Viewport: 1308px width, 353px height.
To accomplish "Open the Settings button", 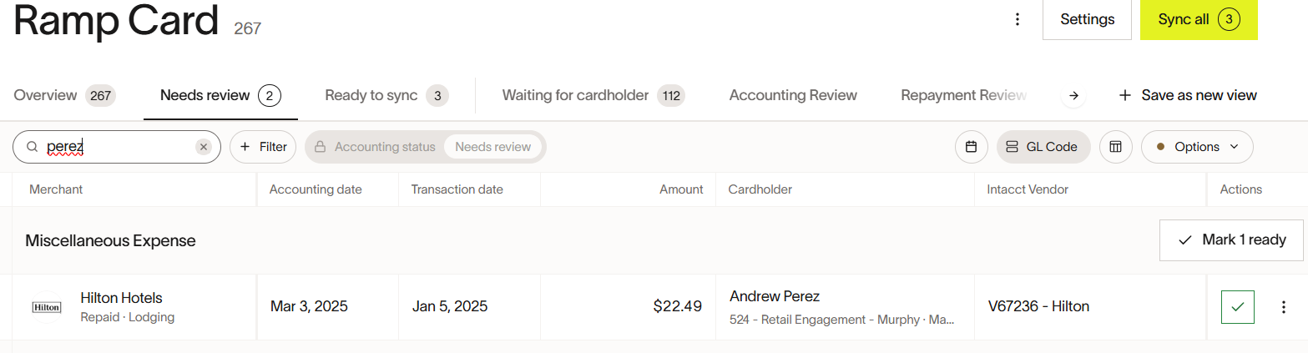I will pyautogui.click(x=1088, y=20).
